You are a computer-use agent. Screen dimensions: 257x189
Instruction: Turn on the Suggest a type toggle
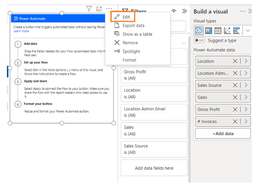[199, 40]
